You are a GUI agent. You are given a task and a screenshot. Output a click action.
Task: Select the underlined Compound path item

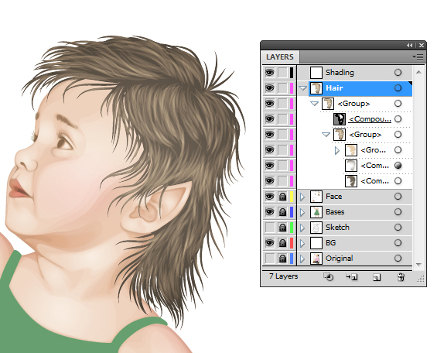tap(370, 119)
